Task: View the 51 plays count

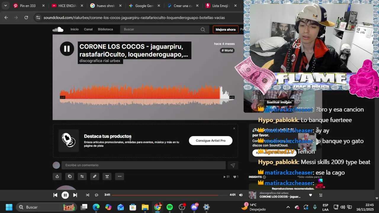Action: [x=227, y=177]
